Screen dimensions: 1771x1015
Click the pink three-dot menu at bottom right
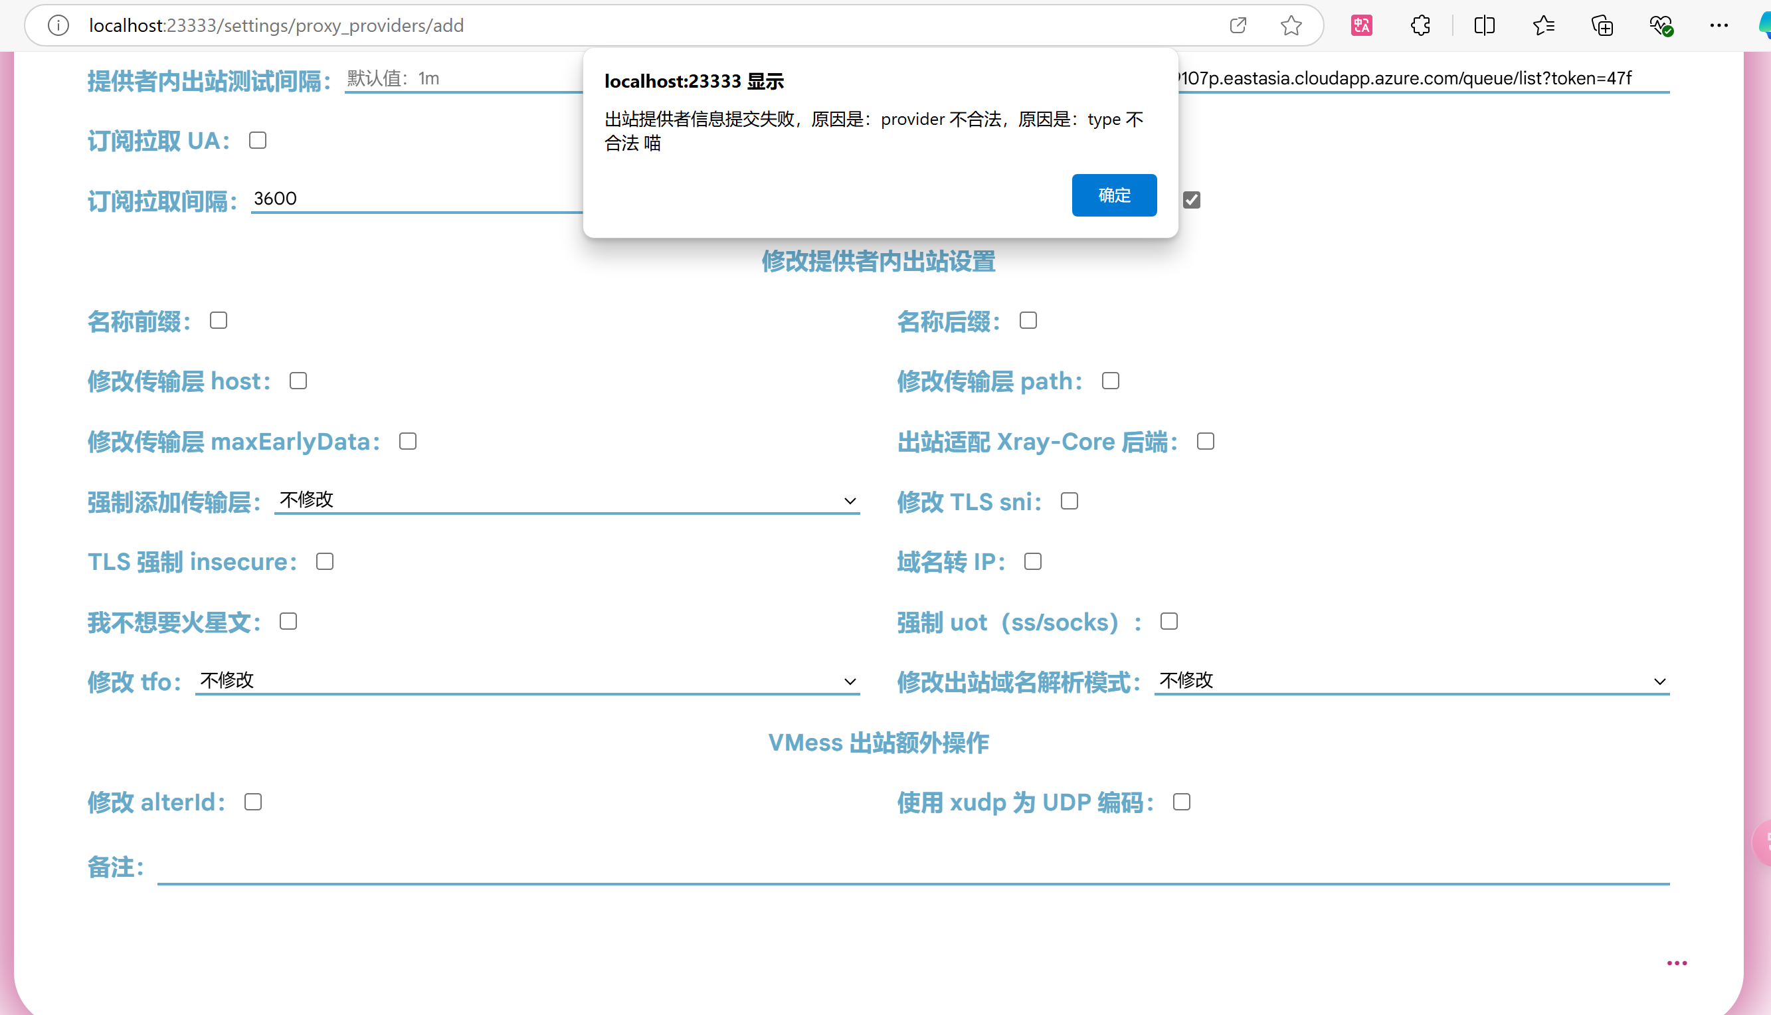point(1676,963)
